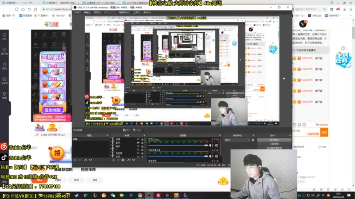Click the browser search box at top right
This screenshot has width=355, height=199.
pos(309,9)
